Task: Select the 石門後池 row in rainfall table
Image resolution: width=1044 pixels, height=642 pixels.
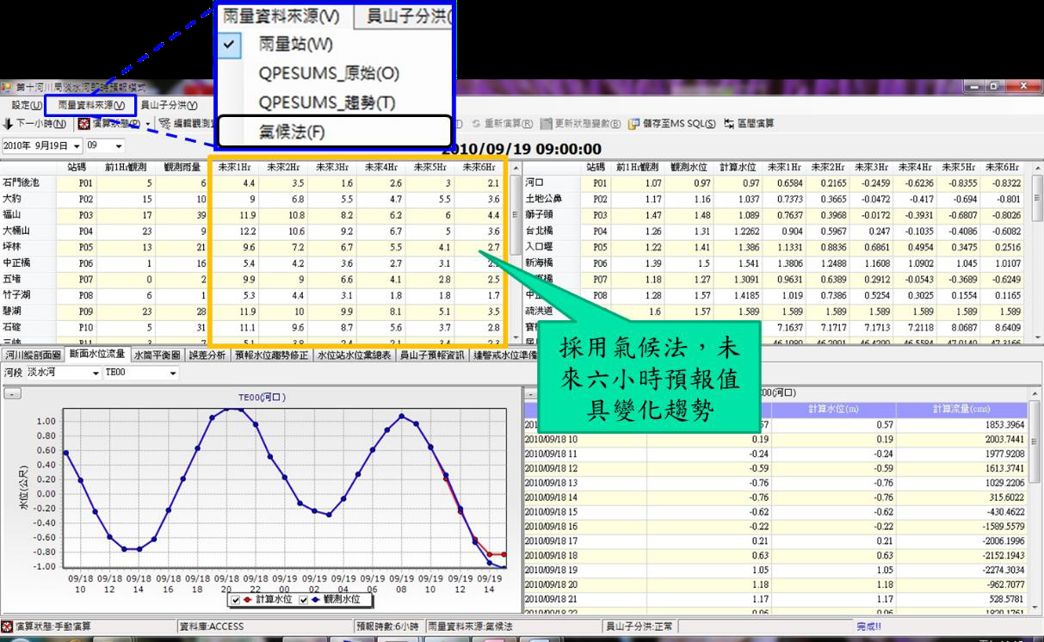Action: click(255, 182)
